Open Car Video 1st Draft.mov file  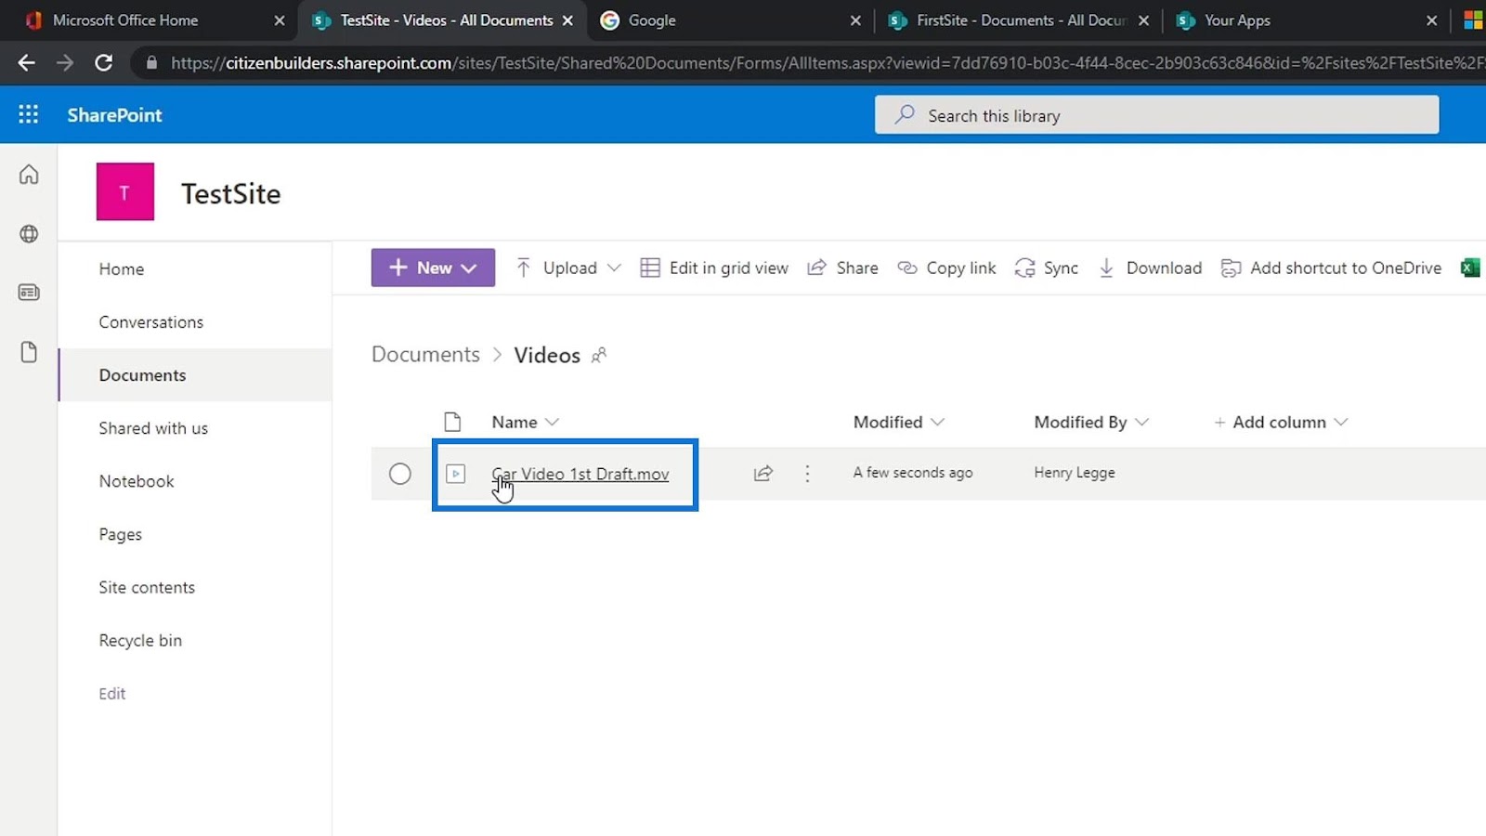point(580,474)
